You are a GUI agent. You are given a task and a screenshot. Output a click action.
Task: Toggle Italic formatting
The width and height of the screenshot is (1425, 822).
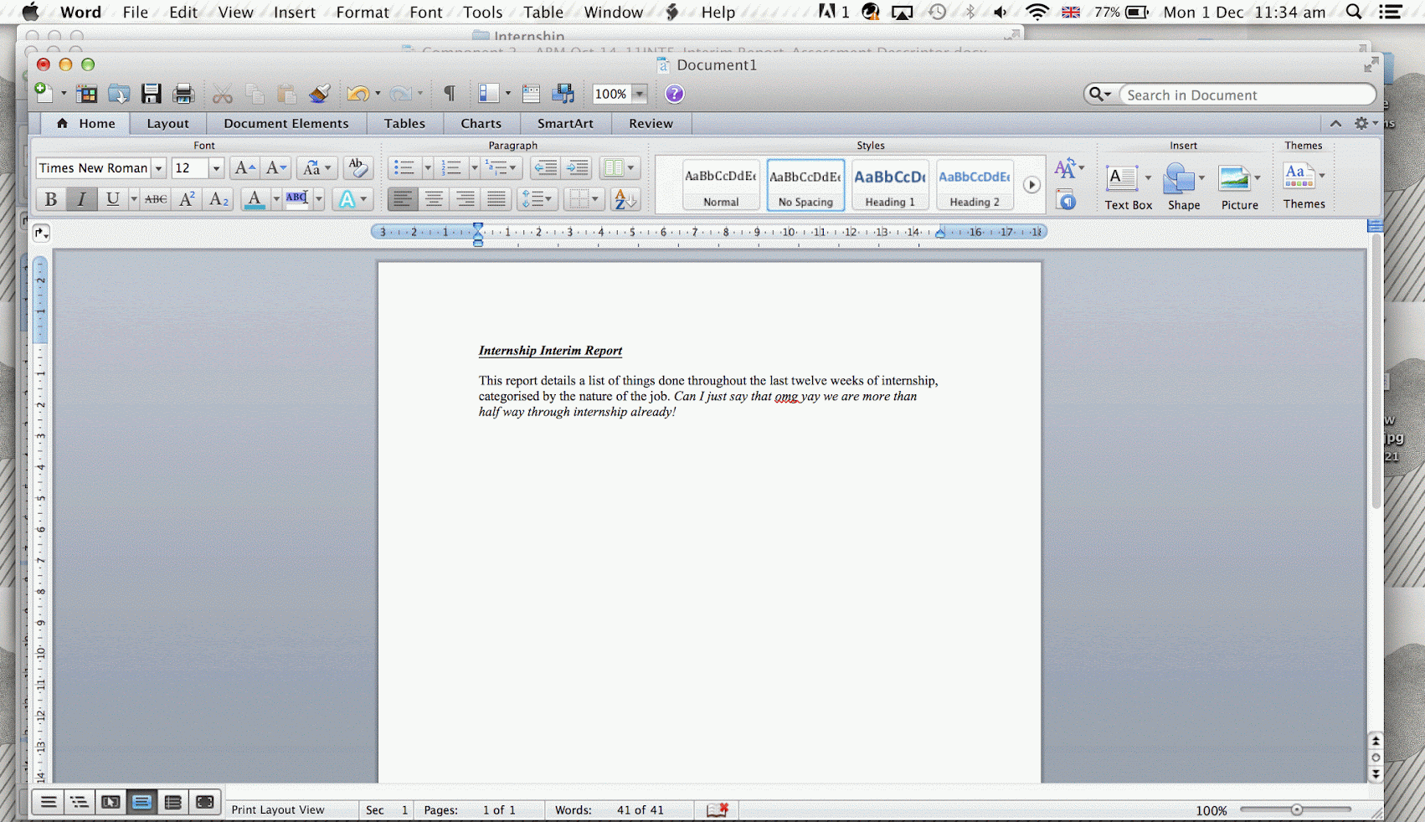[81, 199]
